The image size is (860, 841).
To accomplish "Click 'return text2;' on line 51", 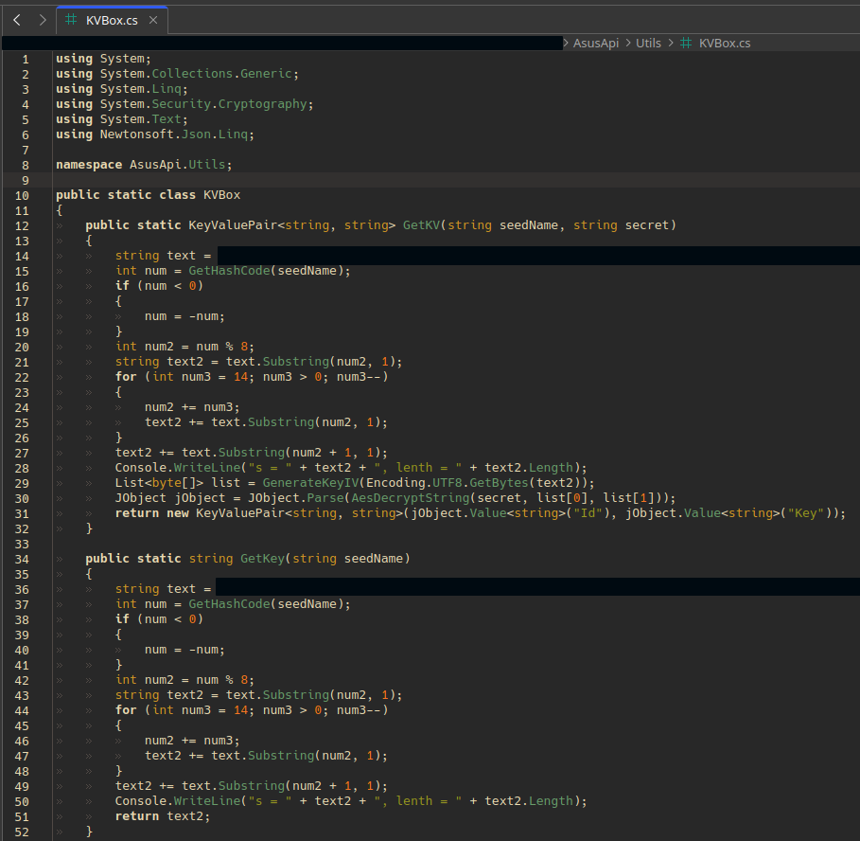I will coord(163,816).
